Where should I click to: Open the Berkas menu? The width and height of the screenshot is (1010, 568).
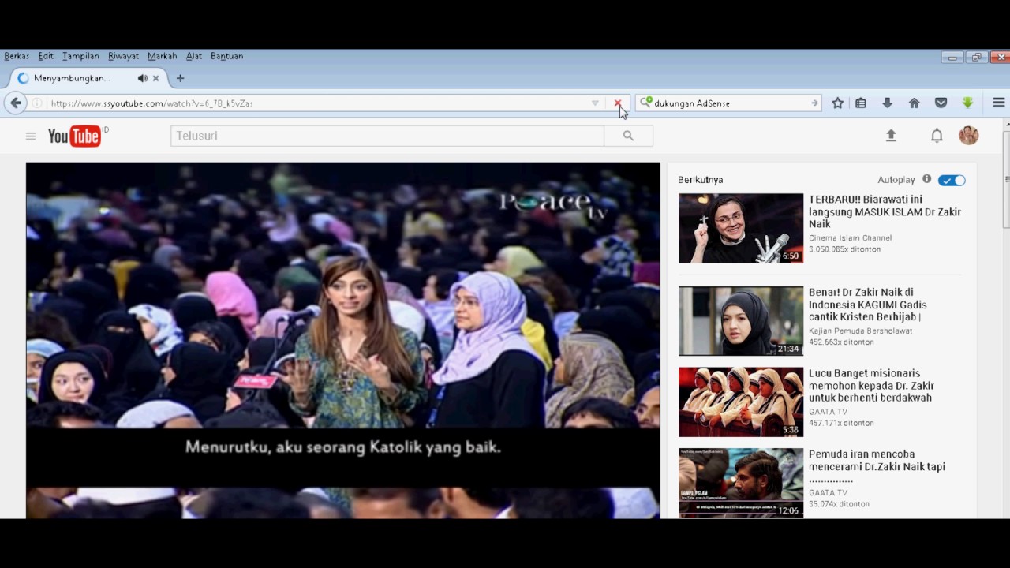[x=17, y=56]
